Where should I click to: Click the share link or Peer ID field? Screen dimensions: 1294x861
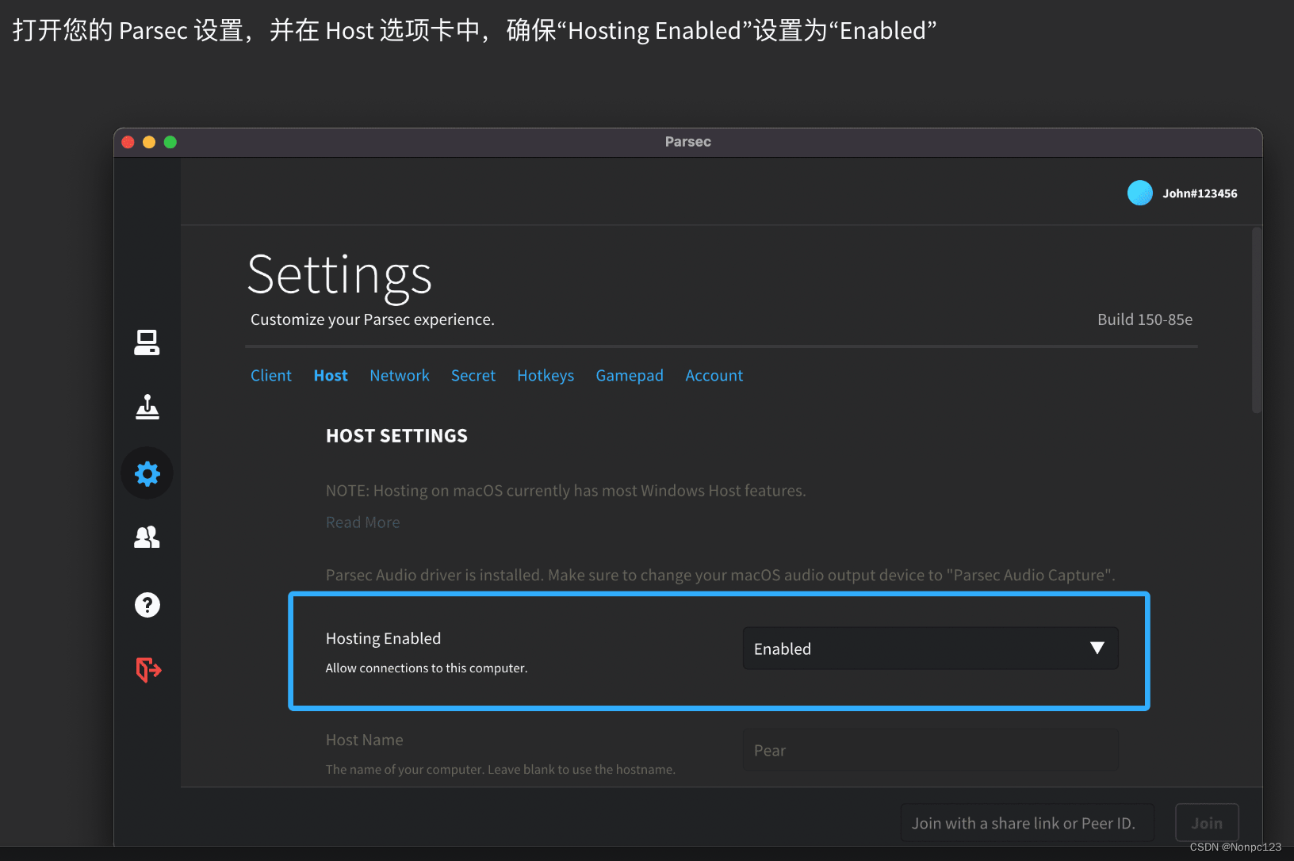1027,823
